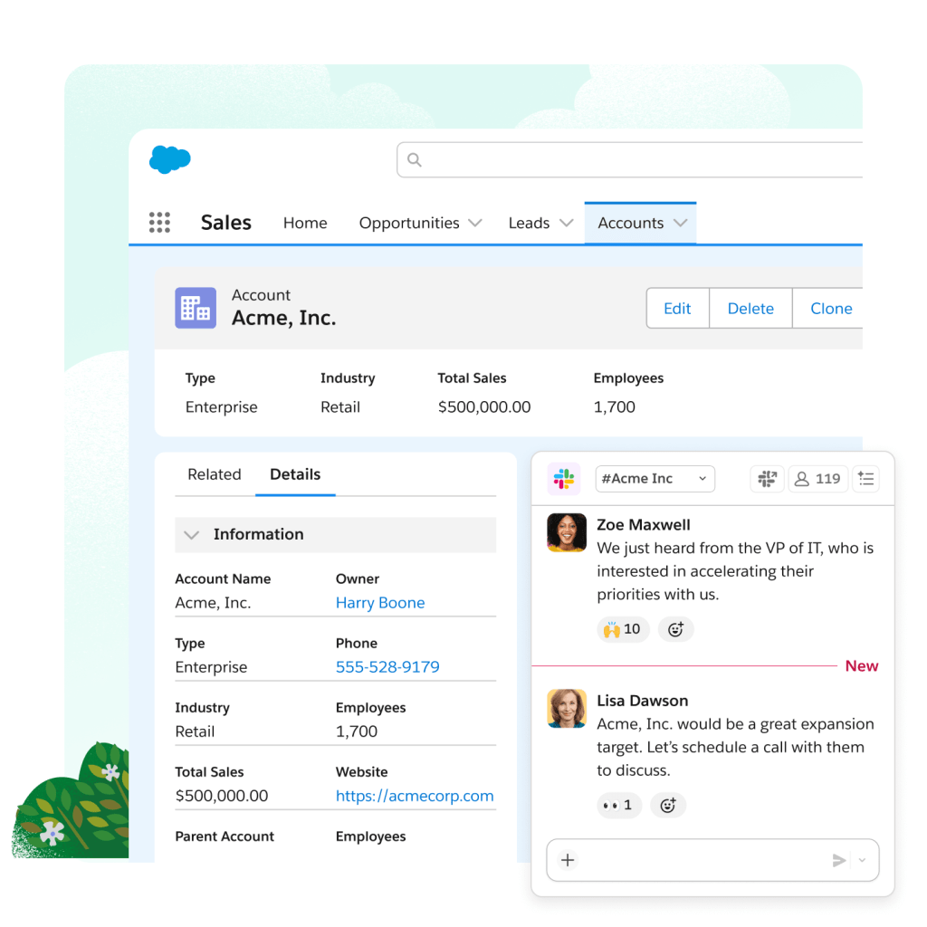Open the acmecorp.com website link
927x927 pixels.
[x=415, y=796]
